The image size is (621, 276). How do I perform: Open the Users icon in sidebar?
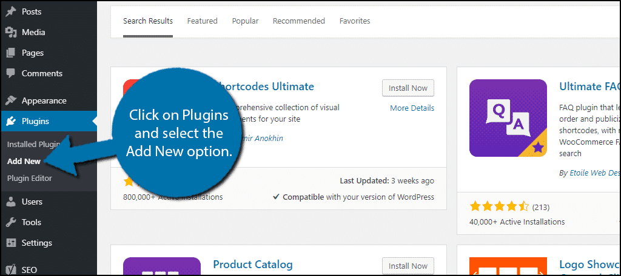pos(11,202)
